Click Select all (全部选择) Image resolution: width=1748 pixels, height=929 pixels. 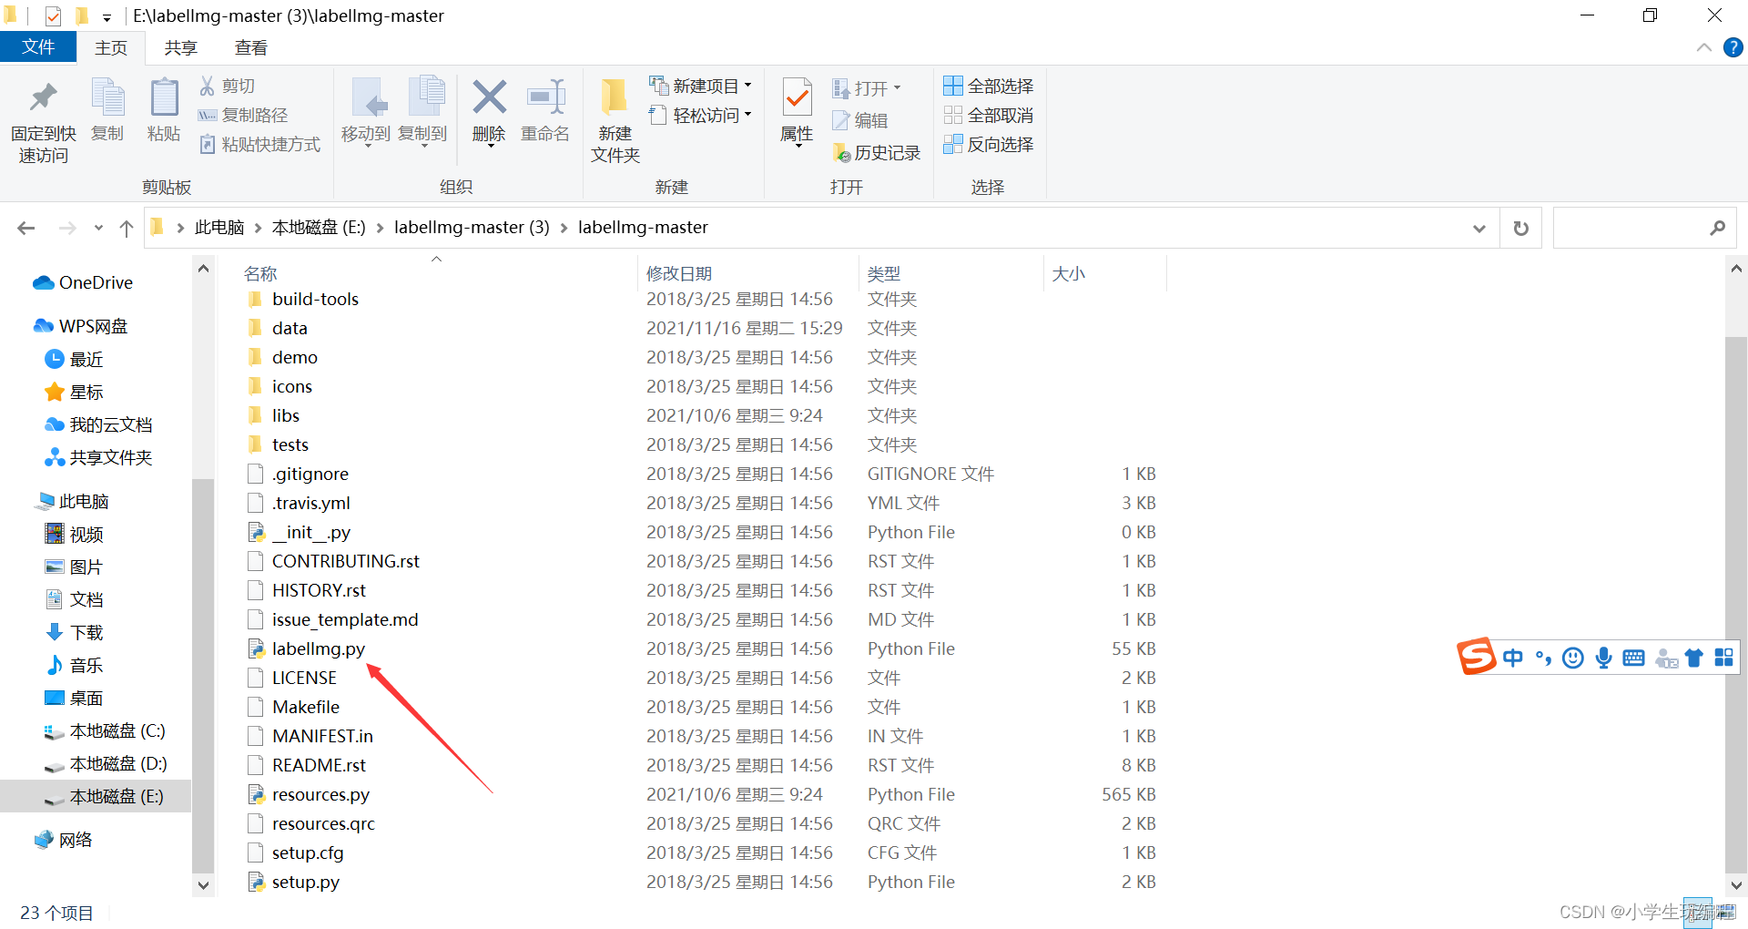click(x=989, y=86)
